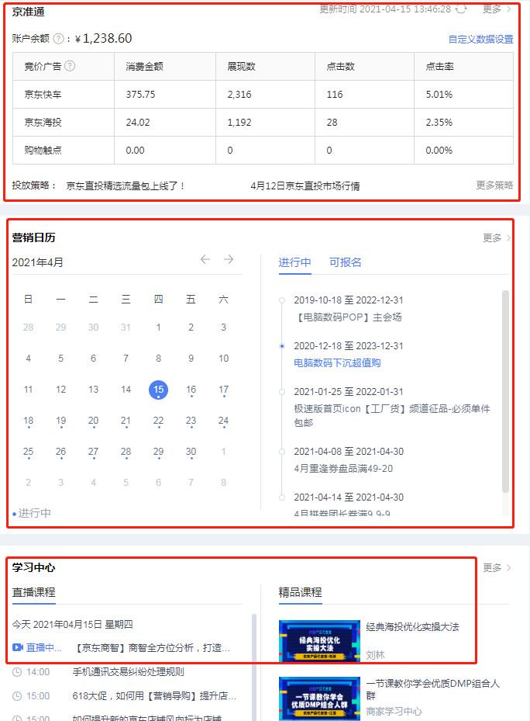Click the clock icon beside 14:00
The width and height of the screenshot is (530, 721).
click(17, 672)
